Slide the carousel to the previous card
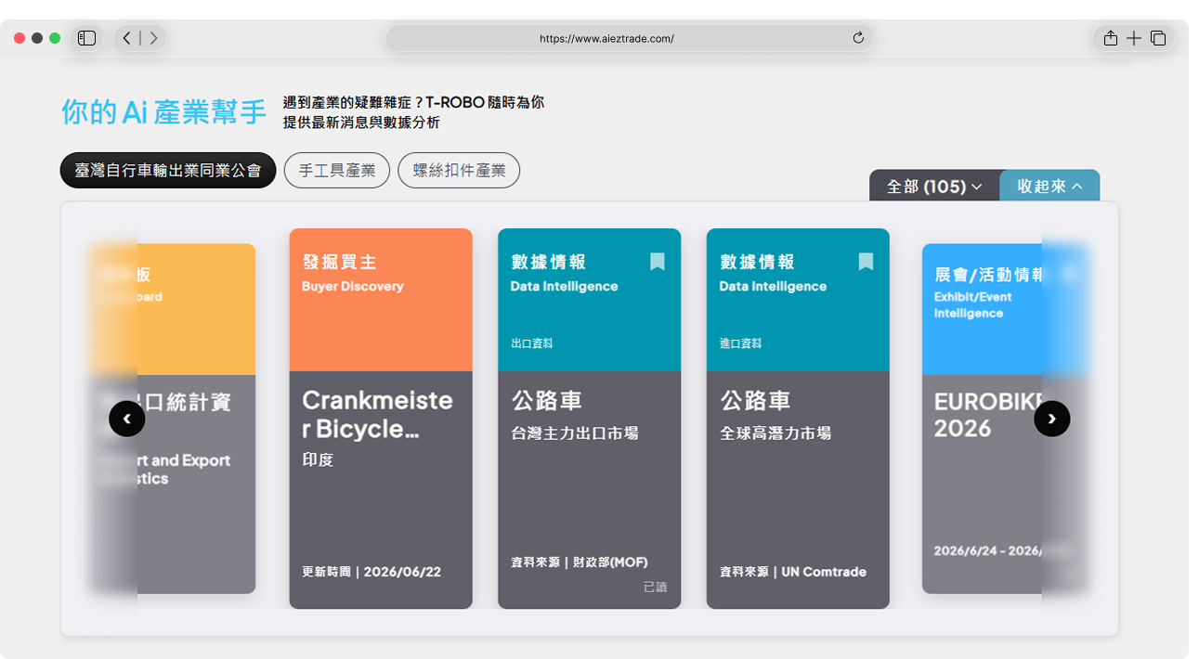The width and height of the screenshot is (1199, 659). (127, 419)
